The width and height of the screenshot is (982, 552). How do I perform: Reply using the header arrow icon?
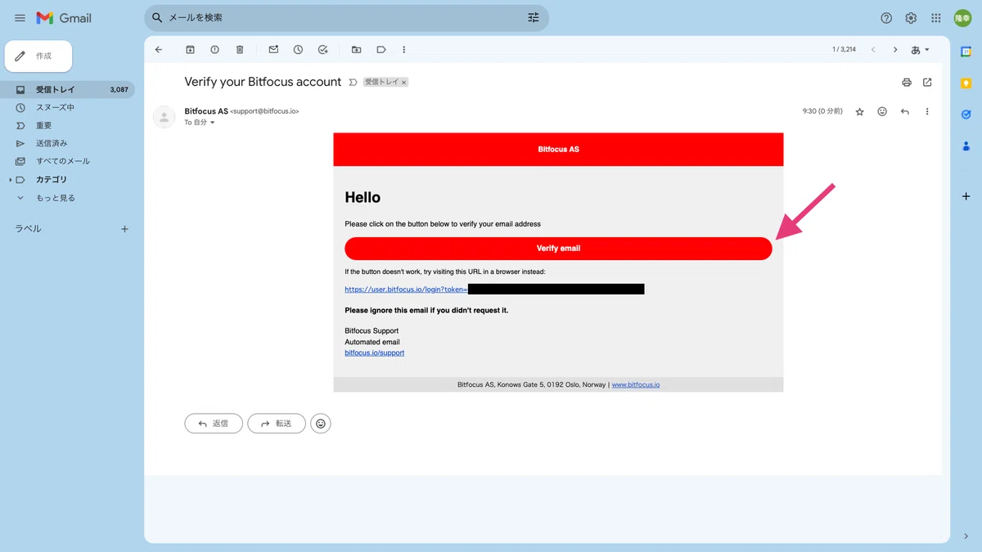tap(905, 112)
